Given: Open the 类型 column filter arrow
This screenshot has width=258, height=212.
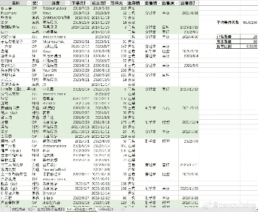Looking at the screenshot, I should point(40,3).
